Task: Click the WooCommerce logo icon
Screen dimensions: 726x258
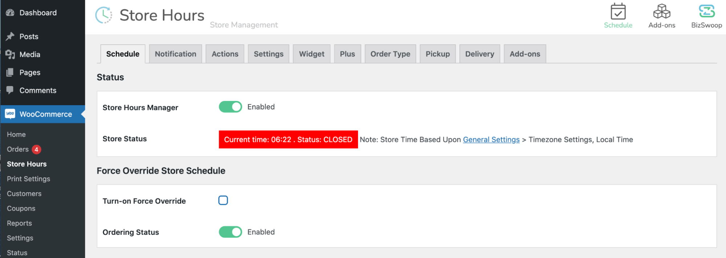Action: tap(10, 114)
